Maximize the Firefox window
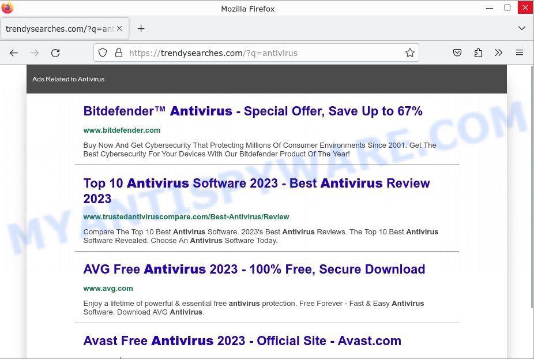 pyautogui.click(x=507, y=8)
